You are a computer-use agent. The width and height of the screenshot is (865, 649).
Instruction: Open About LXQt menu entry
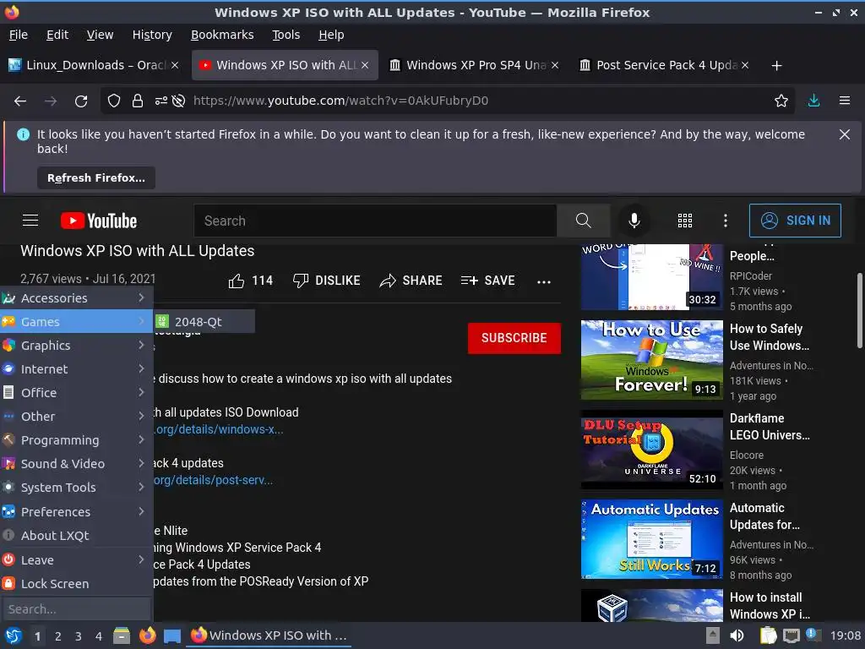[x=77, y=536]
